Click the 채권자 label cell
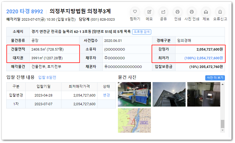This screenshot has height=143, width=235. coord(91,67)
